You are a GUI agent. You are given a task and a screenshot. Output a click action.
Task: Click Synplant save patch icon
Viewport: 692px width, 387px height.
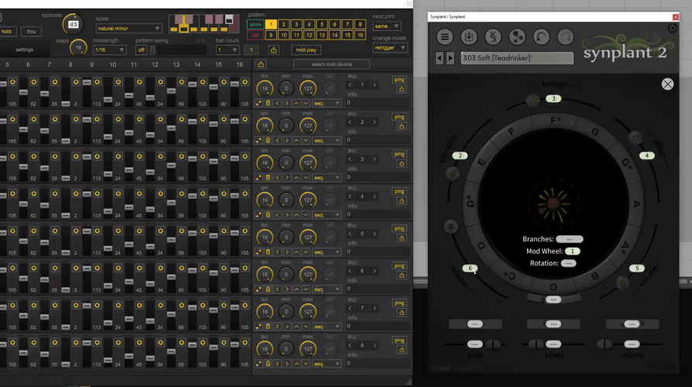[469, 36]
